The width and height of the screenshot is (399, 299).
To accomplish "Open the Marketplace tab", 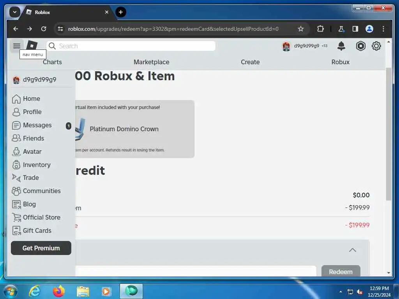I will pyautogui.click(x=152, y=62).
